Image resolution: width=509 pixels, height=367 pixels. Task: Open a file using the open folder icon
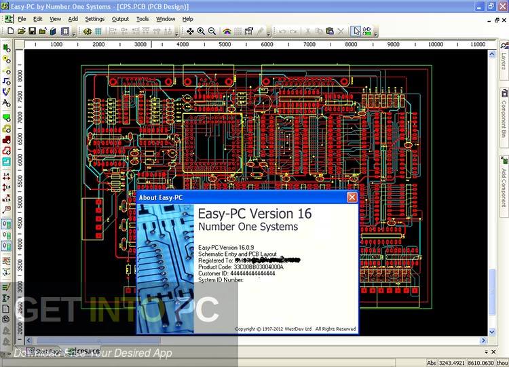point(22,31)
